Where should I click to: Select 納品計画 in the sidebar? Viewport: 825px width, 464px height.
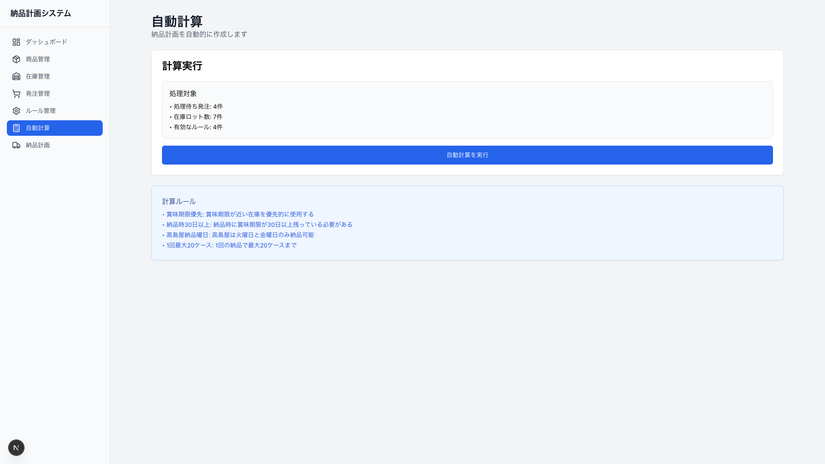(37, 145)
